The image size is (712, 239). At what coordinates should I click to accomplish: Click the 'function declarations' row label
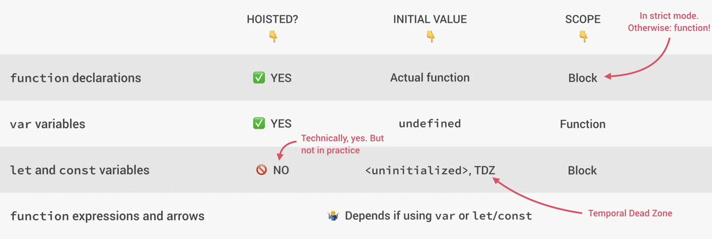(x=76, y=78)
